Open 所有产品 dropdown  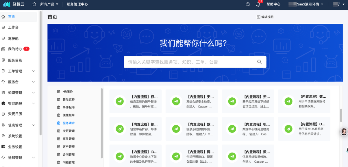(x=49, y=4)
